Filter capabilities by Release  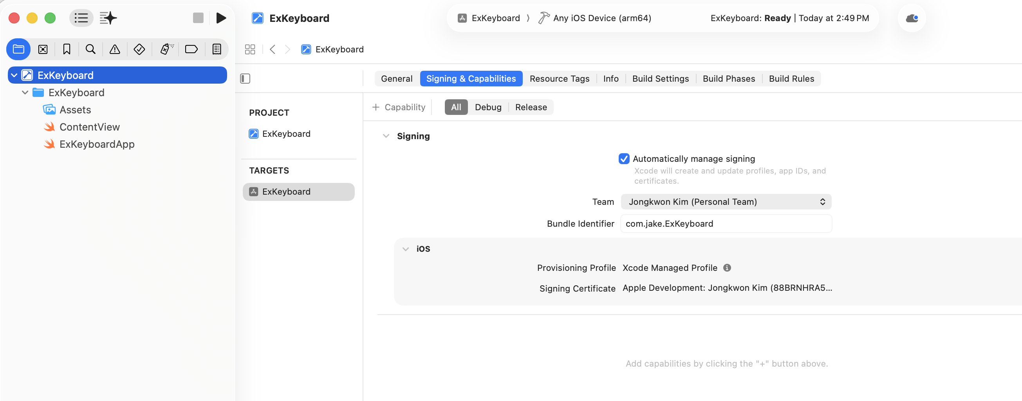[531, 107]
